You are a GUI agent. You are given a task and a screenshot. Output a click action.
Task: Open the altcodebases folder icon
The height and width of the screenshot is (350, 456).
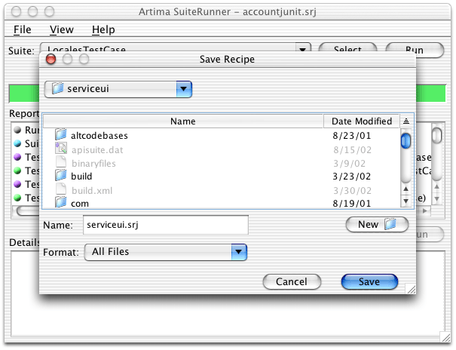click(61, 136)
